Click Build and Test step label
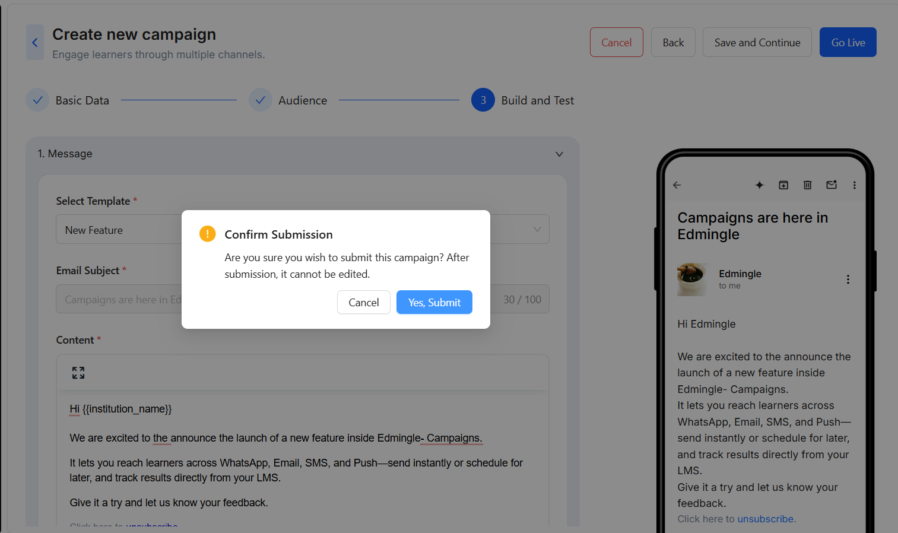 (538, 100)
